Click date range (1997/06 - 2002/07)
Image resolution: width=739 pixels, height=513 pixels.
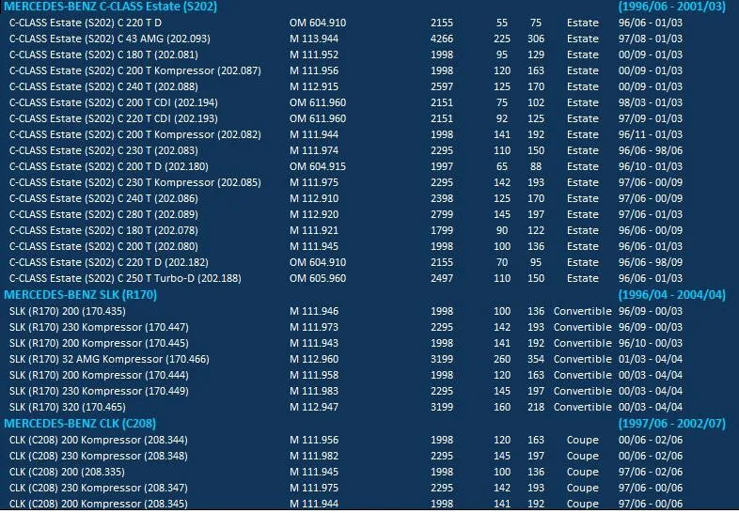[x=671, y=424]
